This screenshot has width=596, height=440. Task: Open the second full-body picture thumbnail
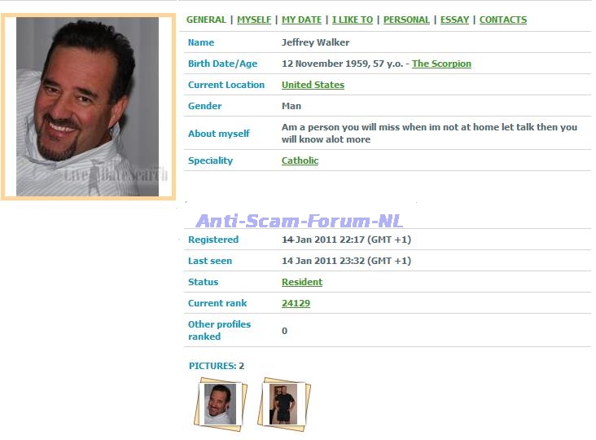click(x=284, y=404)
